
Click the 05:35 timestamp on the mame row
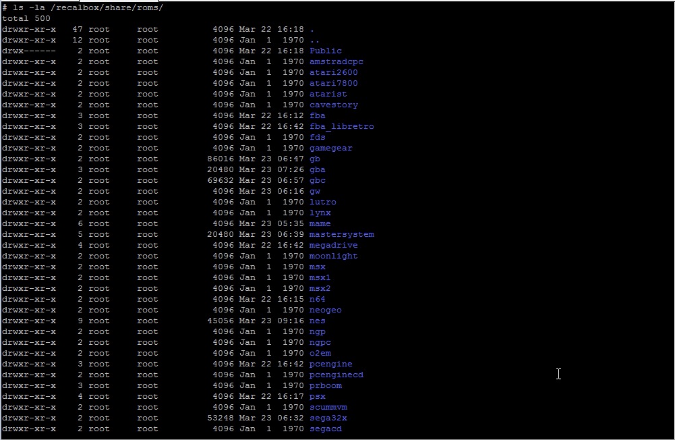tap(291, 223)
